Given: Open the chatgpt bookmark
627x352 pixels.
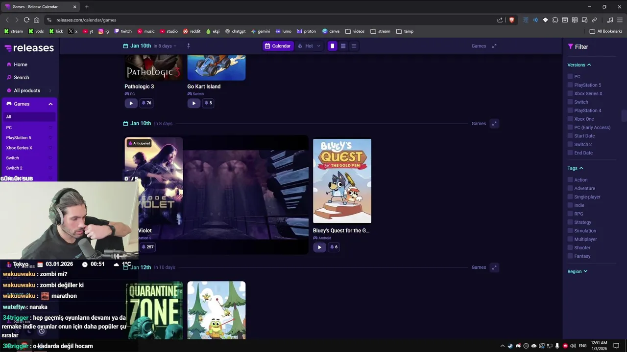Looking at the screenshot, I should coord(235,31).
